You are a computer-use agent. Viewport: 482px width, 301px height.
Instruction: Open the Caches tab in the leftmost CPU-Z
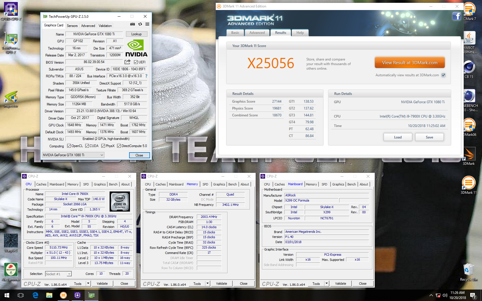coord(41,184)
